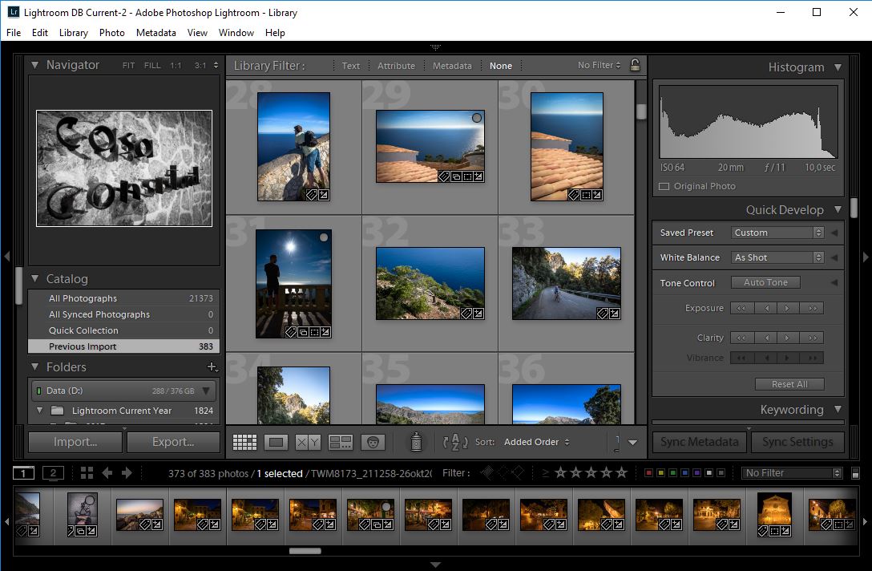
Task: Select 1:1 zoom in the Navigator
Action: click(177, 65)
